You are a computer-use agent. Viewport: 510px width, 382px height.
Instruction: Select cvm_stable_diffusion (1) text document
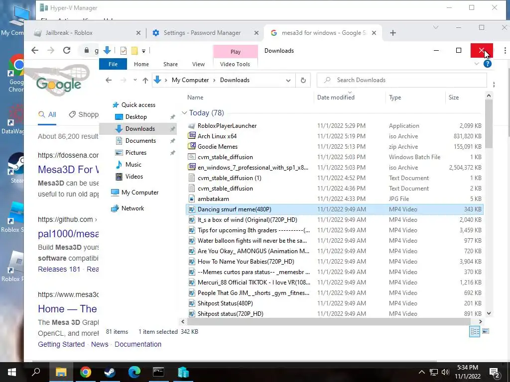334,178
